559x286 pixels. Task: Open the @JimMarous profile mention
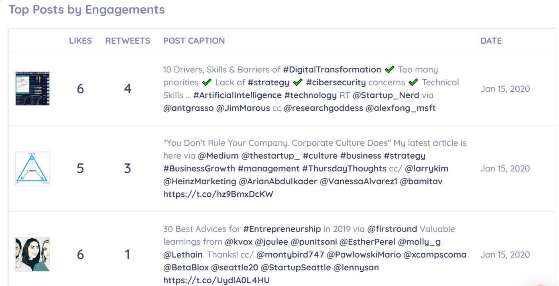[x=243, y=108]
